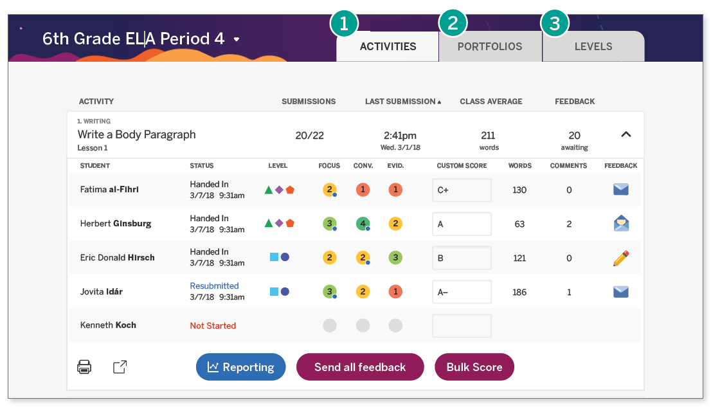The height and width of the screenshot is (409, 711).
Task: Click Kenneth Koch's empty custom score field
Action: 462,325
